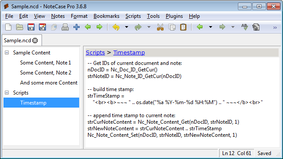Open the forward navigation history dropdown

(x=233, y=27)
